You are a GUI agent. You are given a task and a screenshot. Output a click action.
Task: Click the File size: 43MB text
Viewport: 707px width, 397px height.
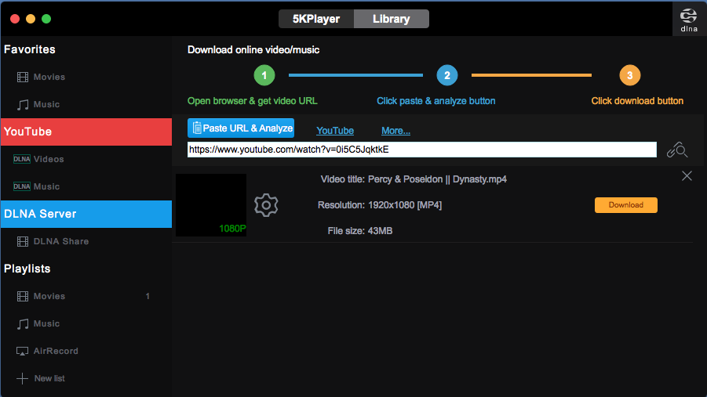pyautogui.click(x=360, y=231)
